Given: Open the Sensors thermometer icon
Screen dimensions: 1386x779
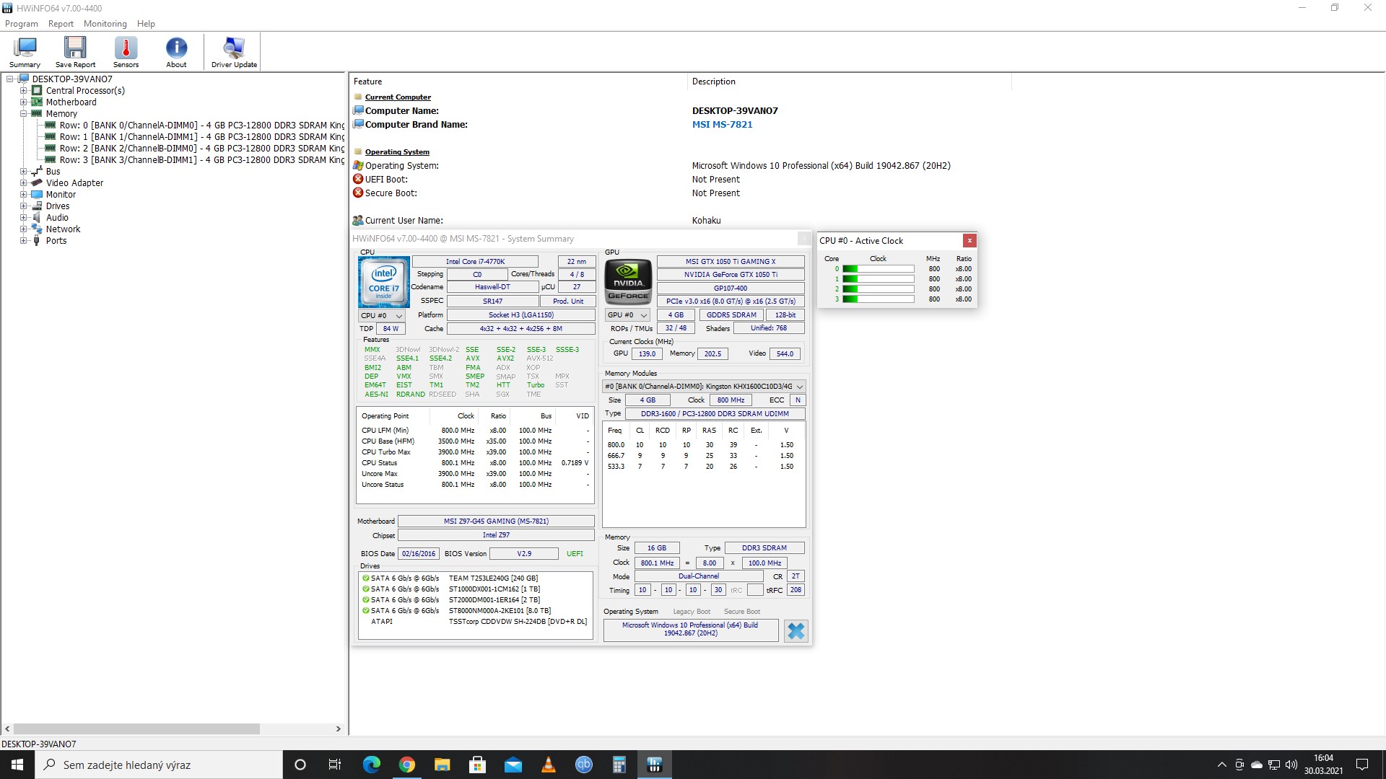Looking at the screenshot, I should point(126,51).
